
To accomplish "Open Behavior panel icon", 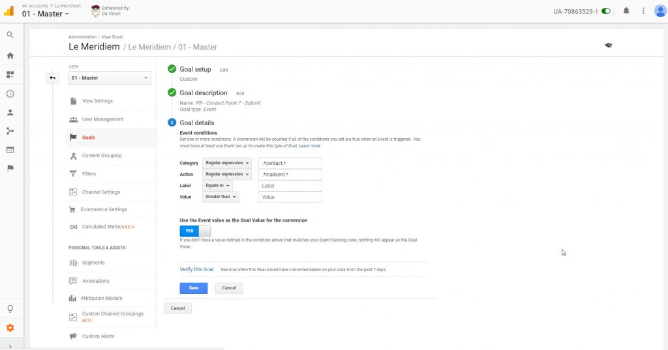I will [10, 150].
